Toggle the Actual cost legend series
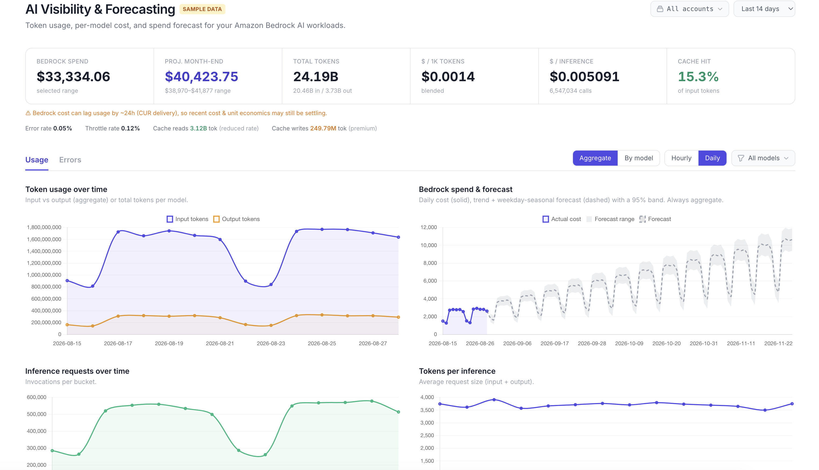The height and width of the screenshot is (470, 819). 561,219
